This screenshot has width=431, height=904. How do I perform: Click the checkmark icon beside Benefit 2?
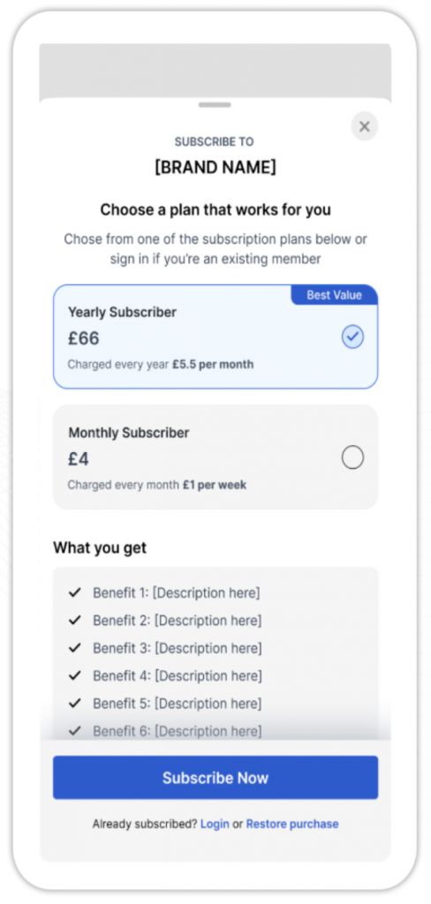pyautogui.click(x=74, y=620)
